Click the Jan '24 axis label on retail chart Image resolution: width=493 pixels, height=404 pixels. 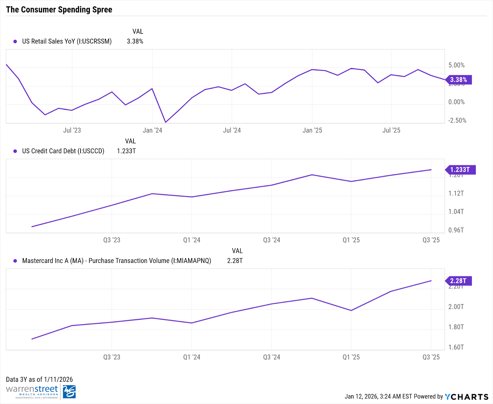[x=152, y=130]
